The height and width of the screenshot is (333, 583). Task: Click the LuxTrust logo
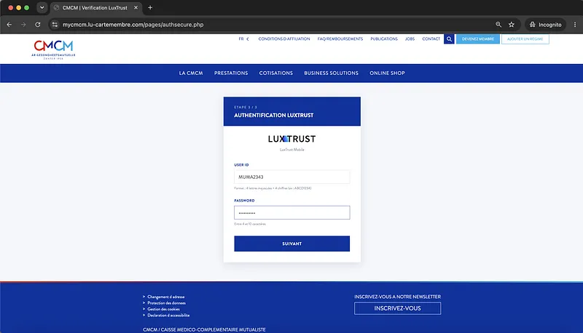292,139
